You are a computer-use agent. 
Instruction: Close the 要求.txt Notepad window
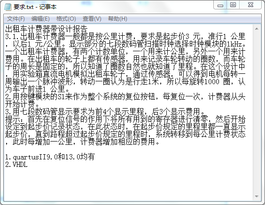click(250, 5)
